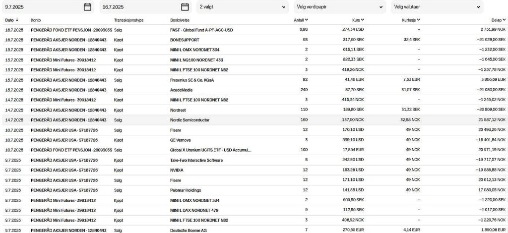The width and height of the screenshot is (508, 233).
Task: Open the 'Velg valutaer' dropdown
Action: [437, 7]
